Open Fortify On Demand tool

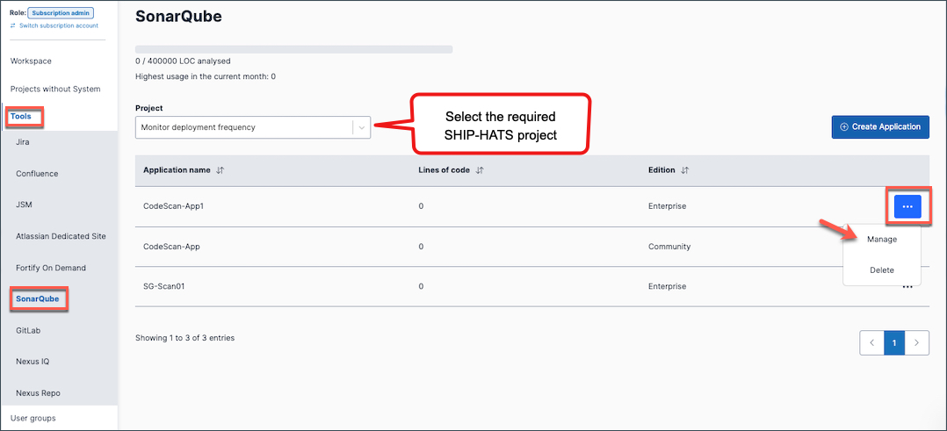pyautogui.click(x=51, y=268)
